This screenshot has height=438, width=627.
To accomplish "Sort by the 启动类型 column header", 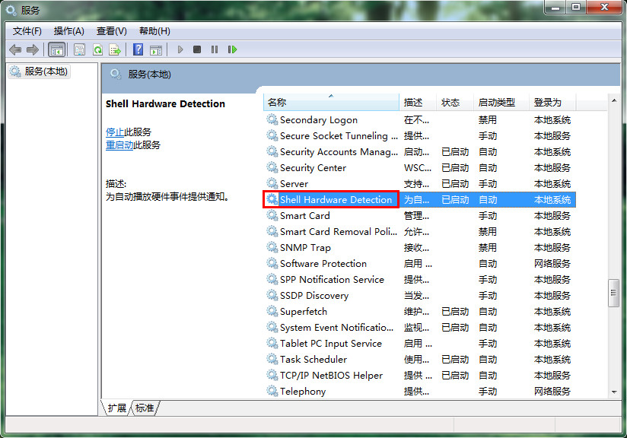I will coord(496,103).
